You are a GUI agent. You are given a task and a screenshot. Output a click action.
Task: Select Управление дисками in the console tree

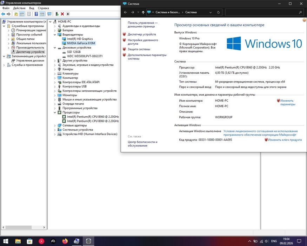[x=30, y=60]
